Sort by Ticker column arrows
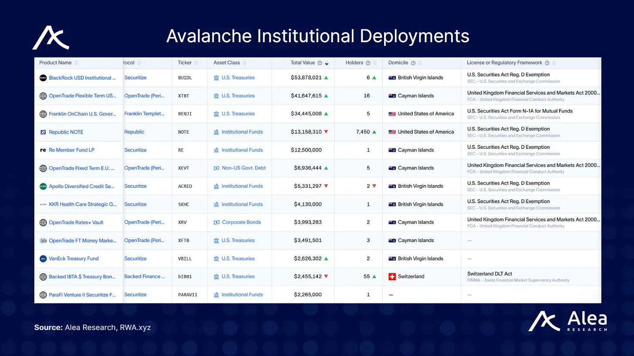The height and width of the screenshot is (356, 634). click(x=196, y=63)
